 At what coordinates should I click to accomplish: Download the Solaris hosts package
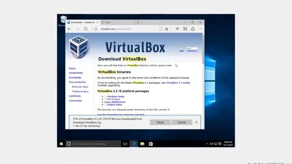pos(115,105)
